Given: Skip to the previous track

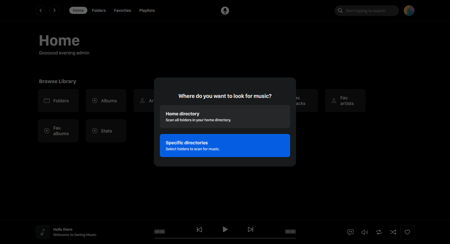Looking at the screenshot, I should click(x=200, y=230).
